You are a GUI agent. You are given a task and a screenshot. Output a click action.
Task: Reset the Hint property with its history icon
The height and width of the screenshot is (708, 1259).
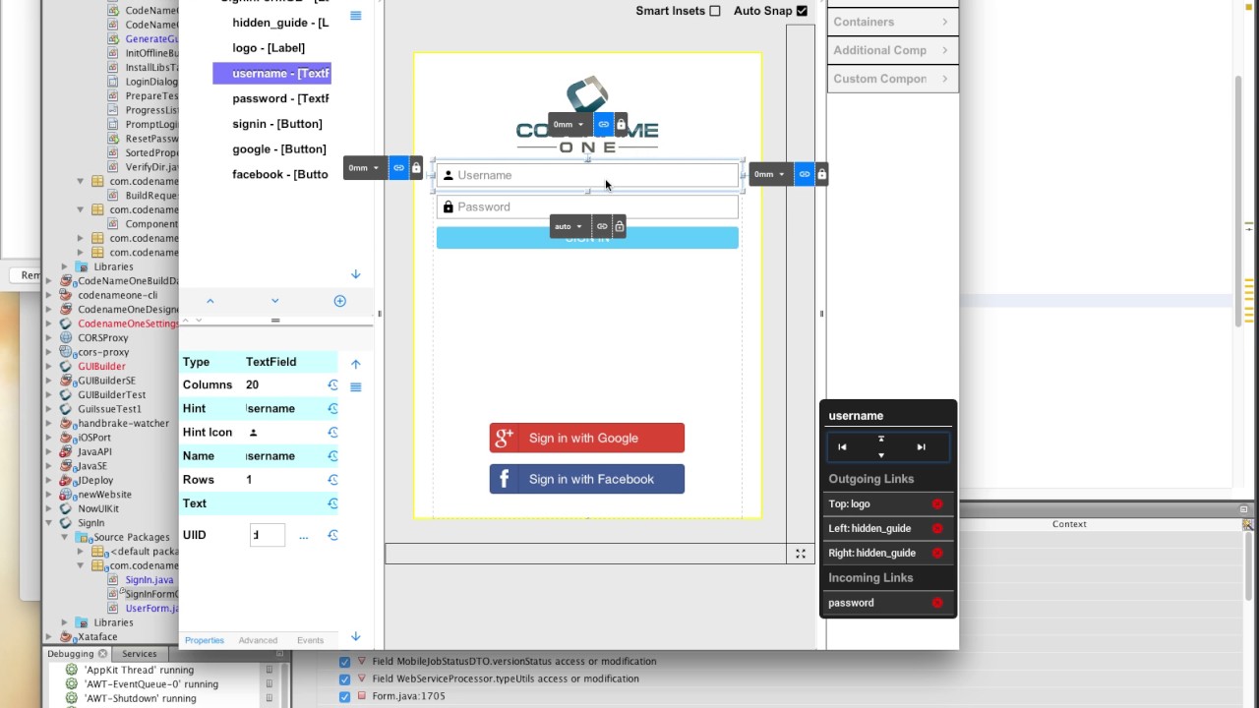pos(332,409)
